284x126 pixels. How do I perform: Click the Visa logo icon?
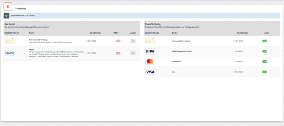(x=150, y=72)
